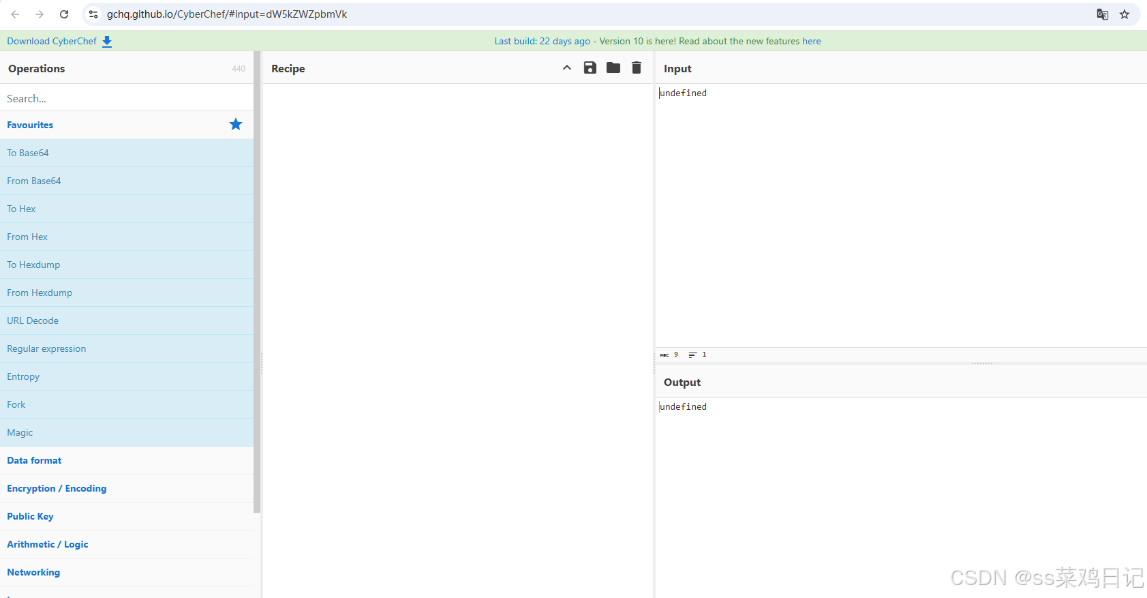Click the address bar URL
1147x598 pixels.
pos(227,14)
